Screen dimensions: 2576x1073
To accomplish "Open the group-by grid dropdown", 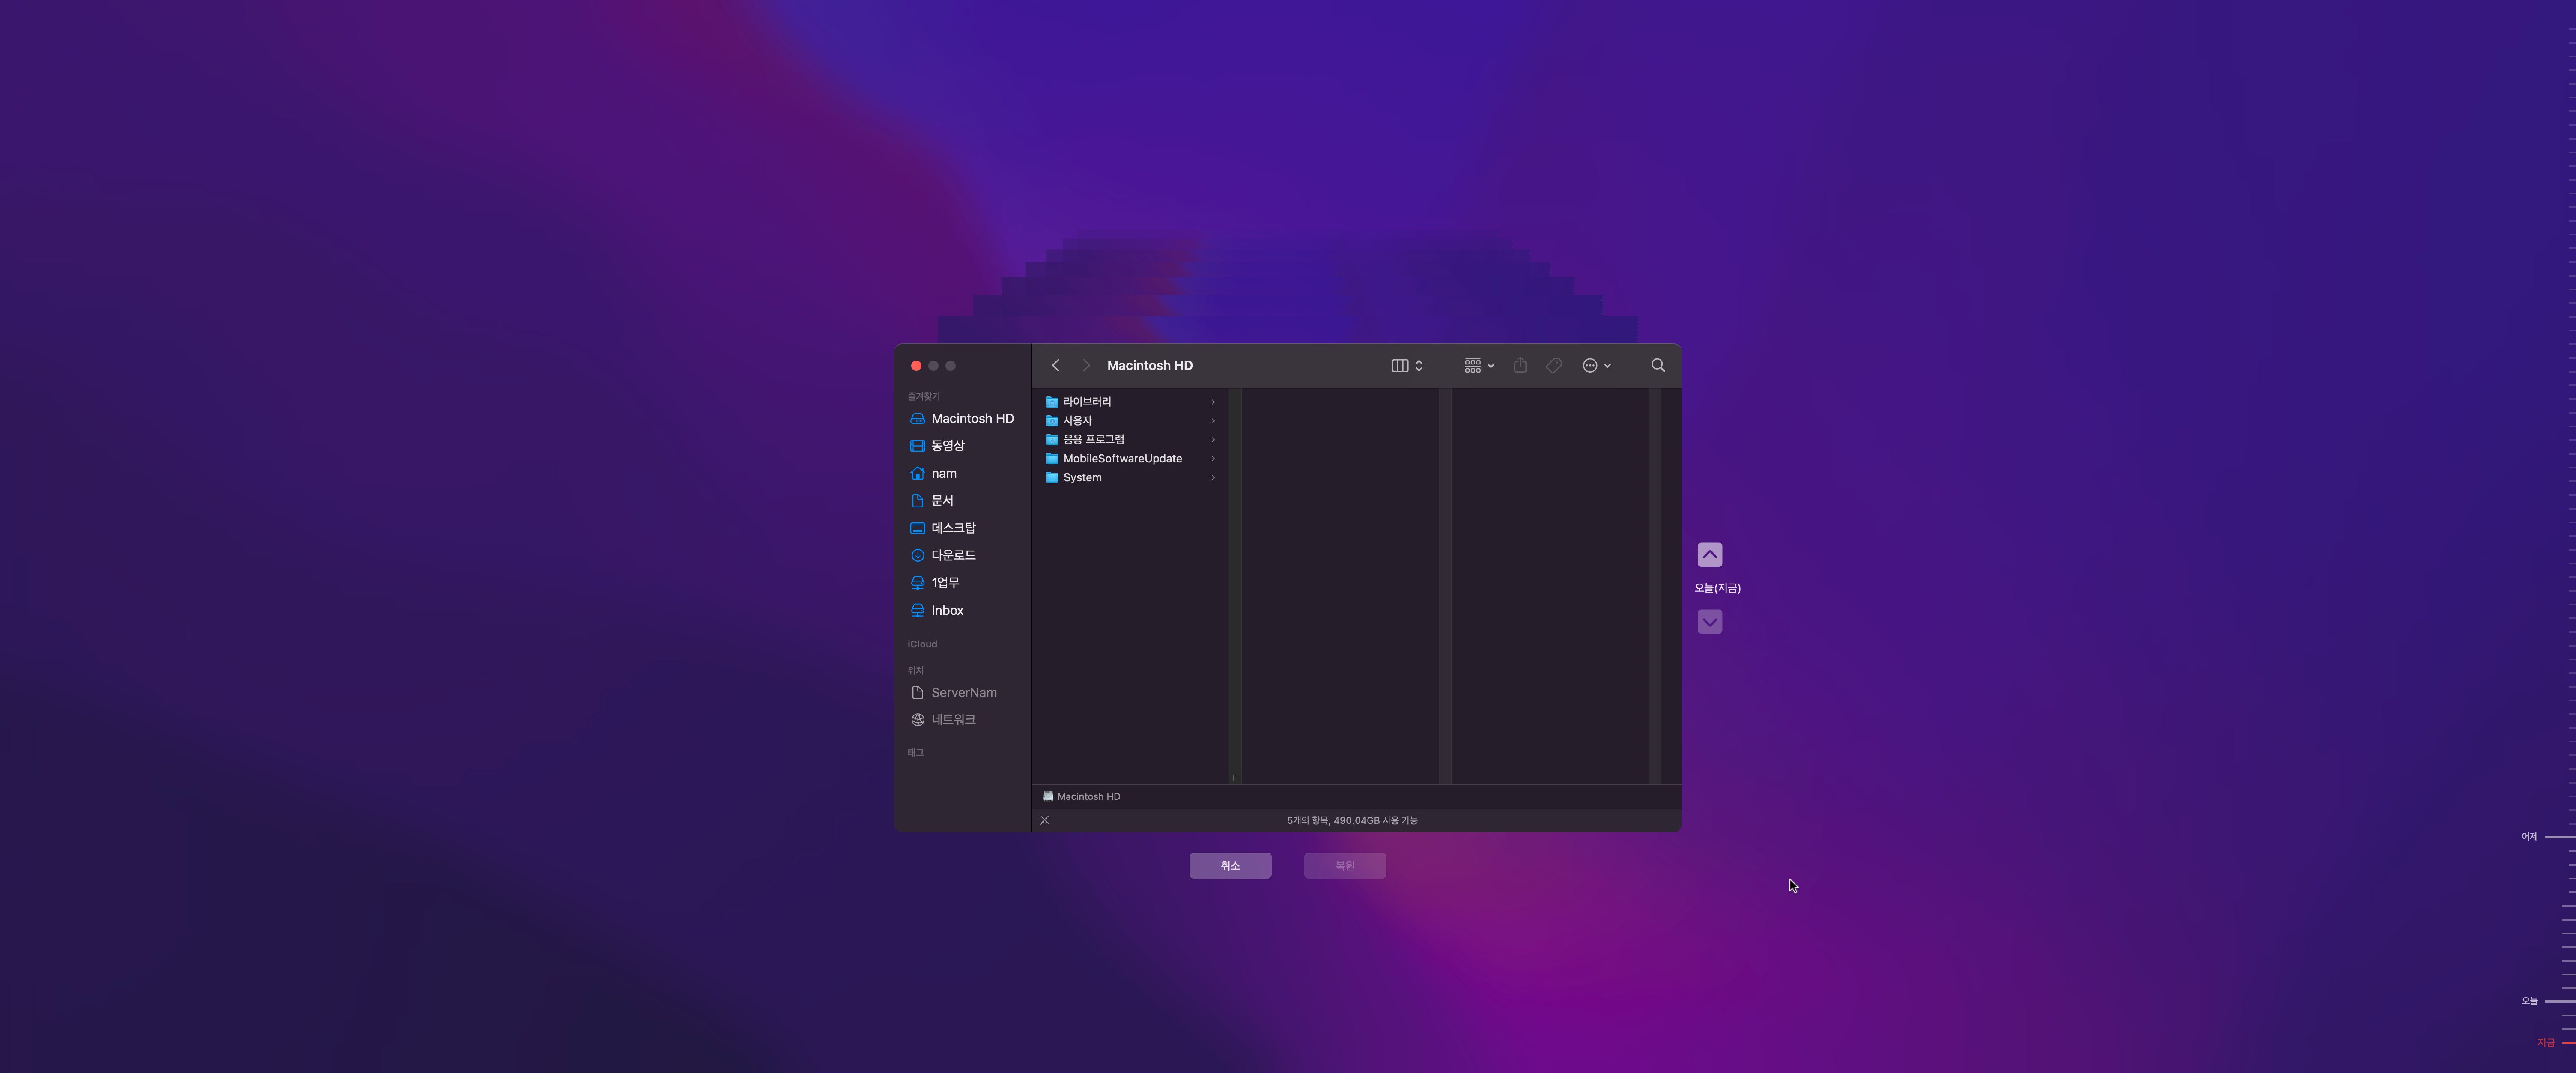I will pos(1479,365).
